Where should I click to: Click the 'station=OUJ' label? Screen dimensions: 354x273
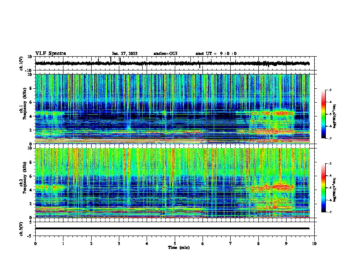click(x=165, y=54)
